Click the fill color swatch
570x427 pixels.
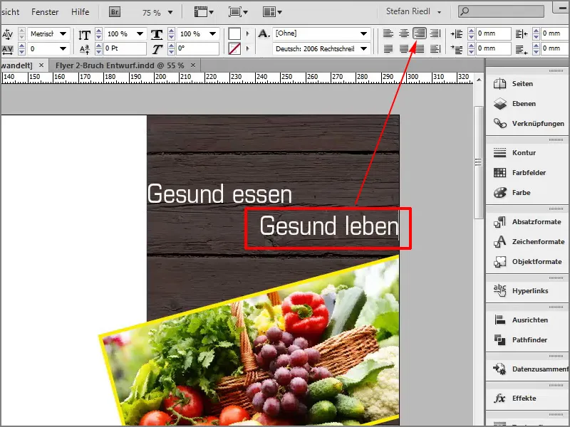pyautogui.click(x=234, y=33)
